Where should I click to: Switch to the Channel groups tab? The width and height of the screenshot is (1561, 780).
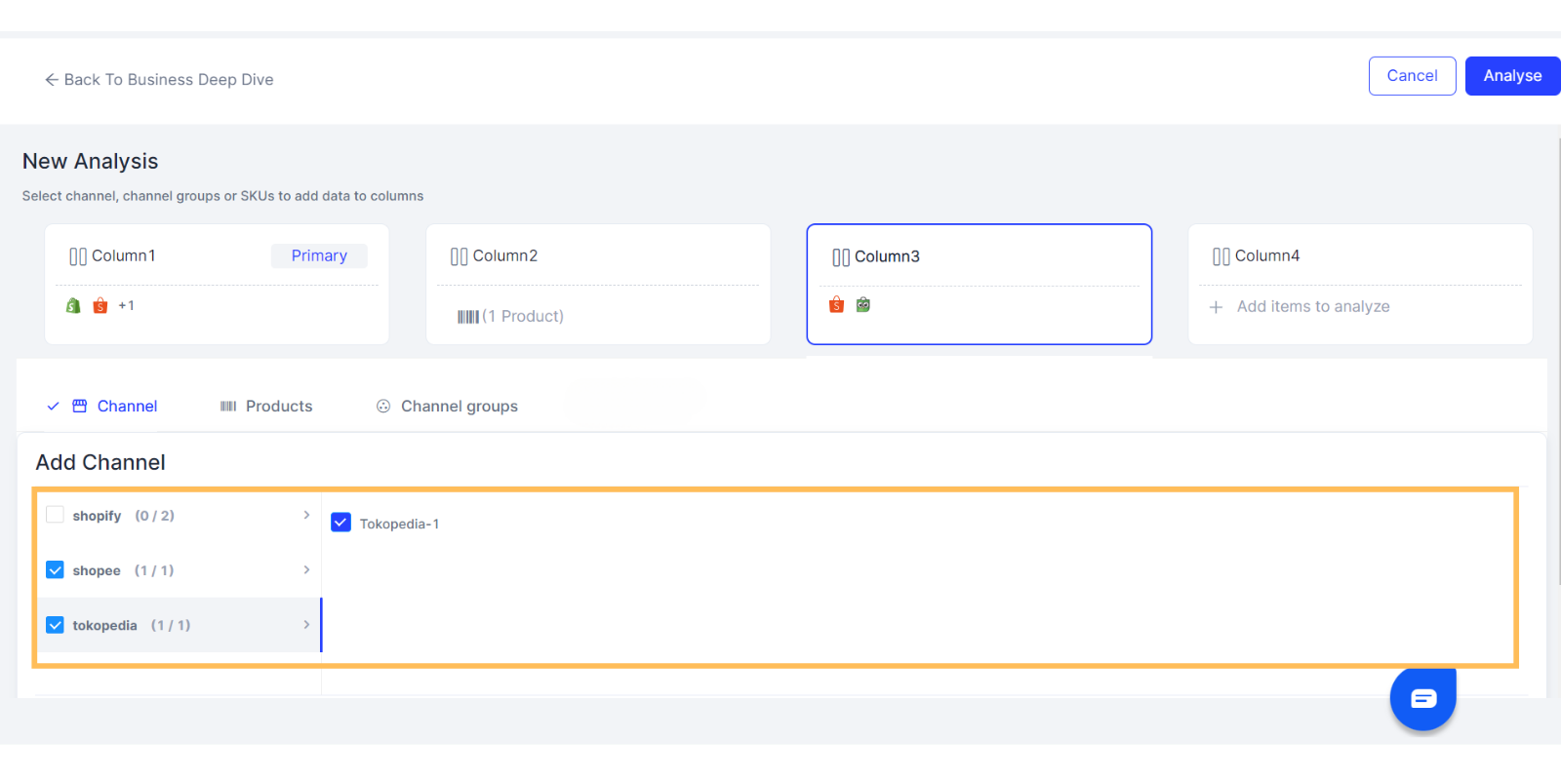[x=447, y=407]
